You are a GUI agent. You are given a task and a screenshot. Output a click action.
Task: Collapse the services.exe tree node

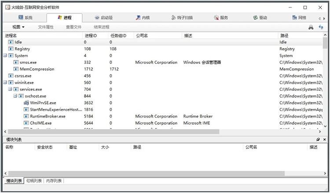(10, 89)
